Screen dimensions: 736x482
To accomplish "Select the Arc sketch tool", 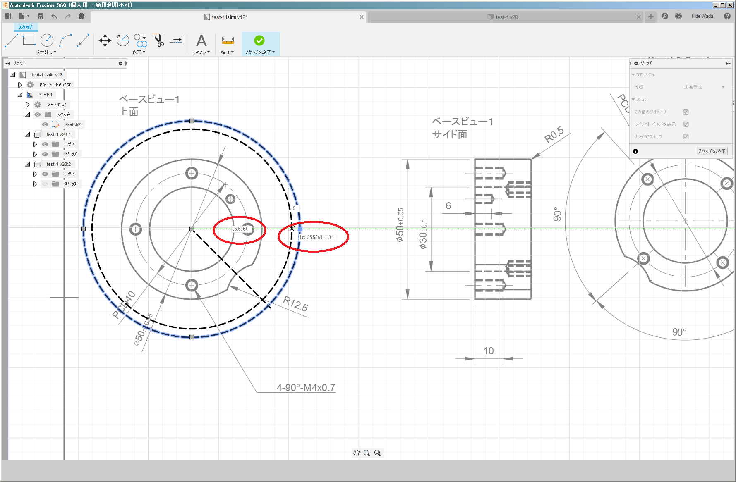I will (65, 41).
